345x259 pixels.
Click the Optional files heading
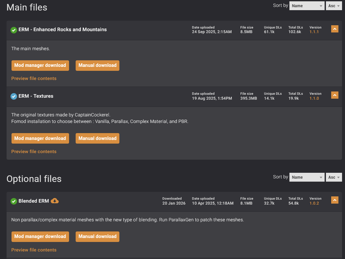click(x=34, y=179)
